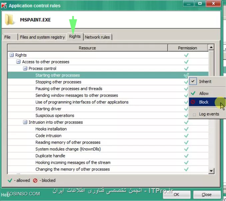Select Hooking incoming messages of the stream
Viewport: 226px width, 201px height.
[108, 163]
